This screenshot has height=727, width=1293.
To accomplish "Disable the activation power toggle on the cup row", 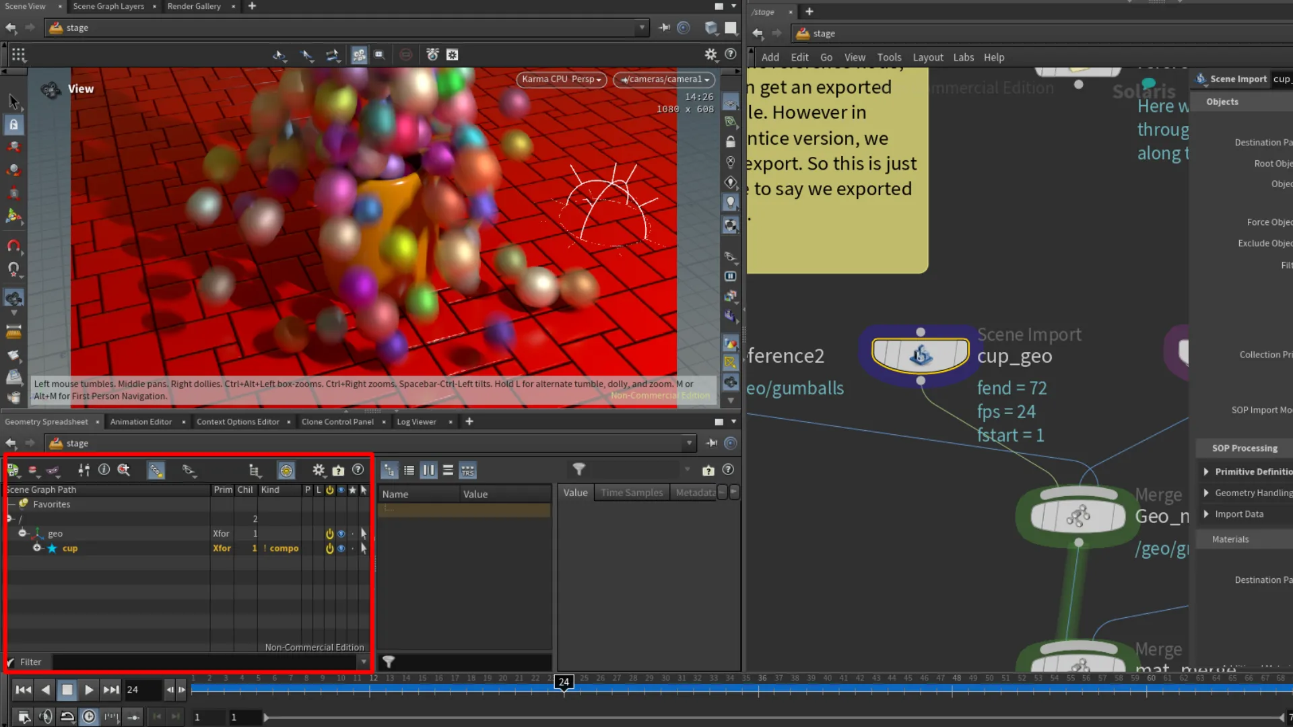I will tap(329, 548).
